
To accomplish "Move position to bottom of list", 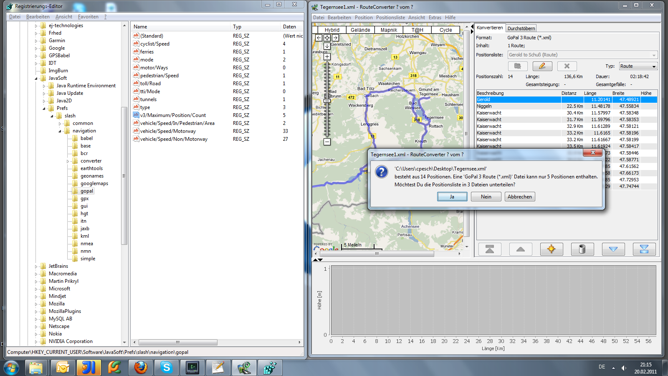I will (644, 249).
